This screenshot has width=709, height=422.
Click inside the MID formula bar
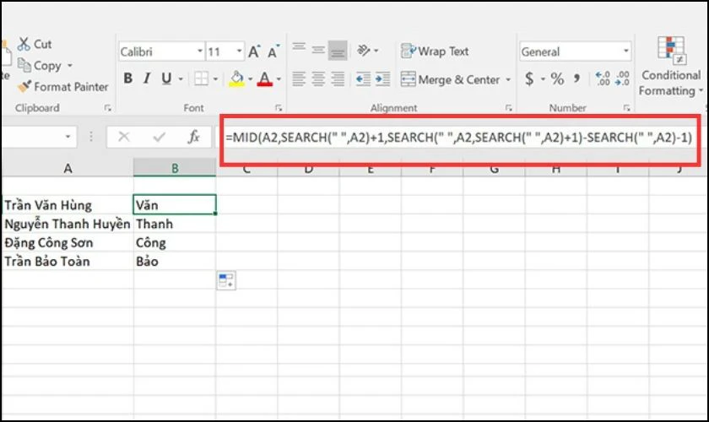click(x=459, y=138)
